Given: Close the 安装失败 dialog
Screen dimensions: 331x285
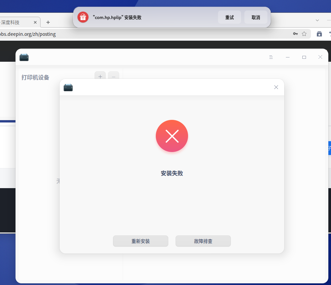Looking at the screenshot, I should [x=276, y=87].
